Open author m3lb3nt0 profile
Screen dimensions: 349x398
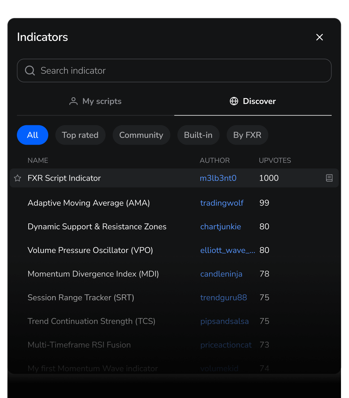click(x=218, y=178)
